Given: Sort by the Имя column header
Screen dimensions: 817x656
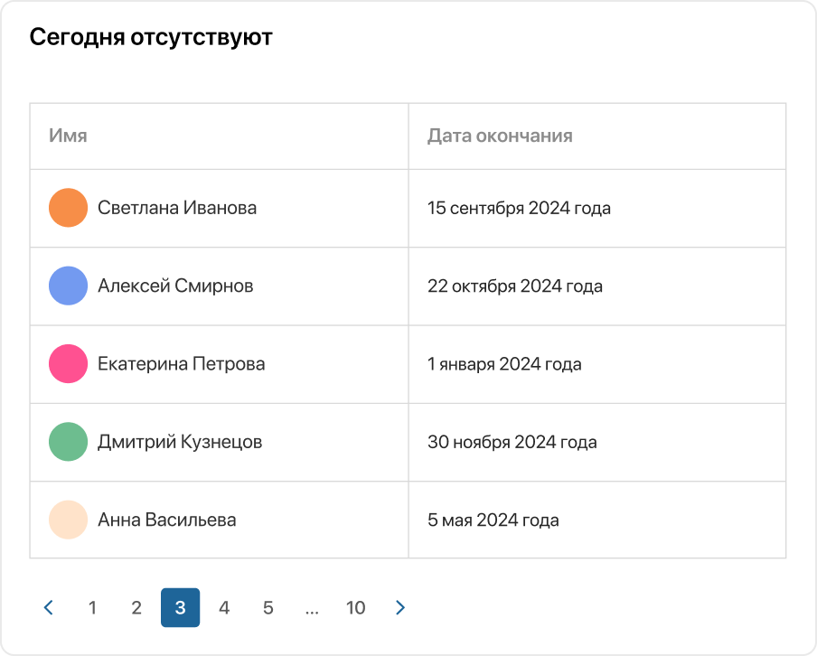Looking at the screenshot, I should pyautogui.click(x=67, y=136).
